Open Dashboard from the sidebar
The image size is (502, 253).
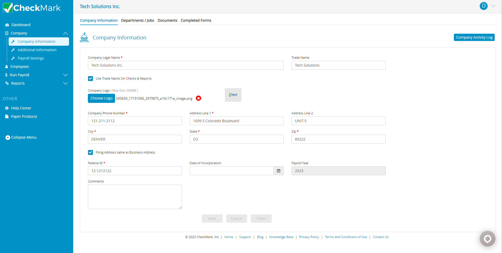click(21, 25)
